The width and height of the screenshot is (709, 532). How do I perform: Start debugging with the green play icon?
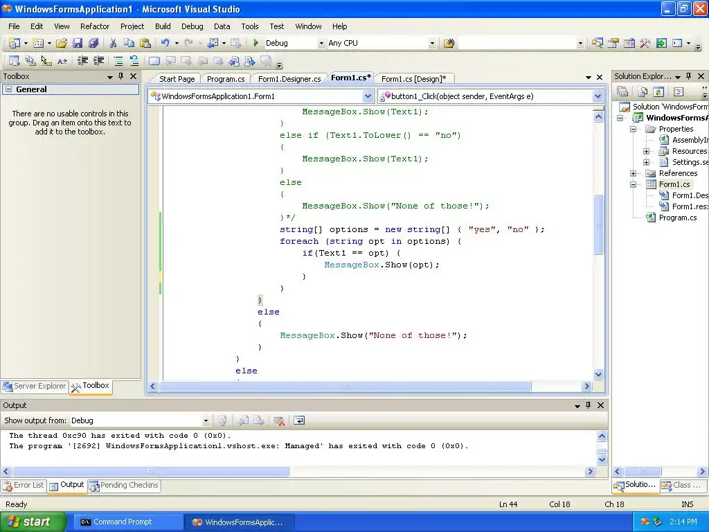pos(256,43)
